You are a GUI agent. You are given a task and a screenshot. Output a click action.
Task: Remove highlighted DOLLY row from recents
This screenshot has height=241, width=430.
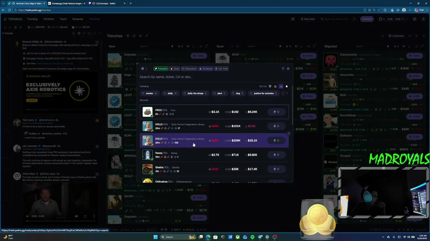289,134
